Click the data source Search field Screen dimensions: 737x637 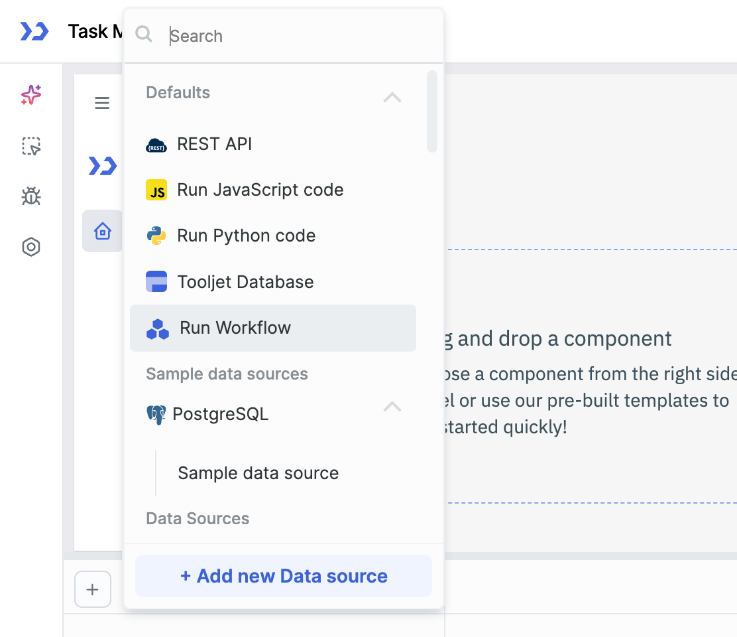click(x=292, y=36)
